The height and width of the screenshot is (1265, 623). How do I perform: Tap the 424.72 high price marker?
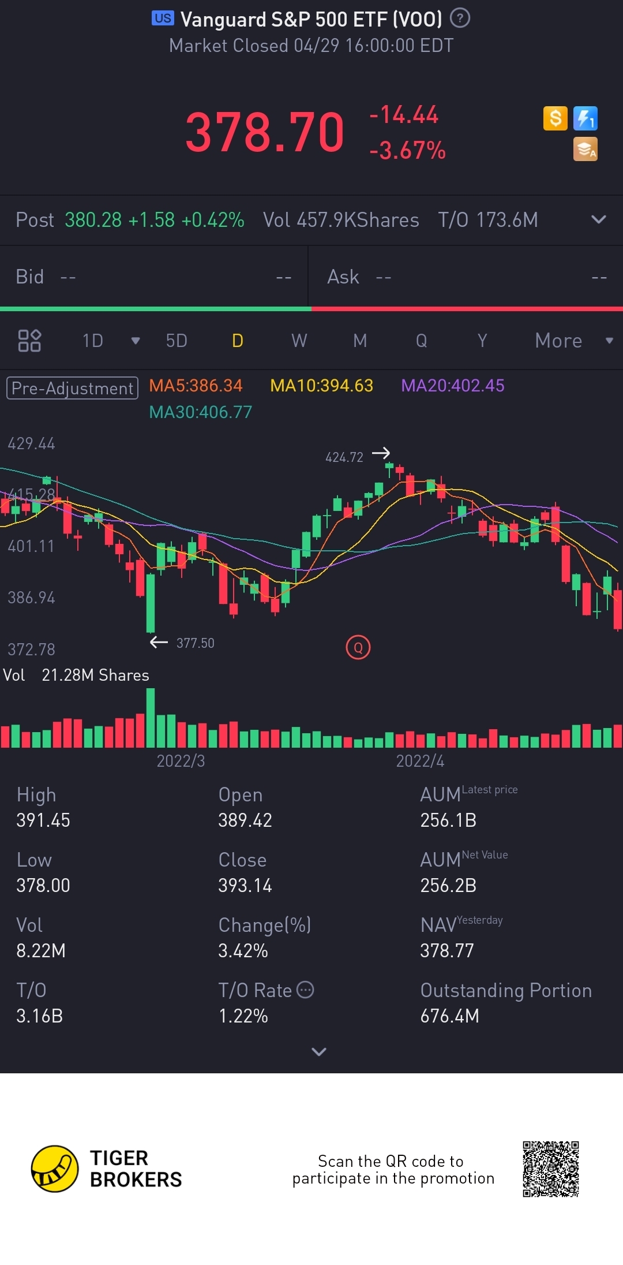[344, 457]
